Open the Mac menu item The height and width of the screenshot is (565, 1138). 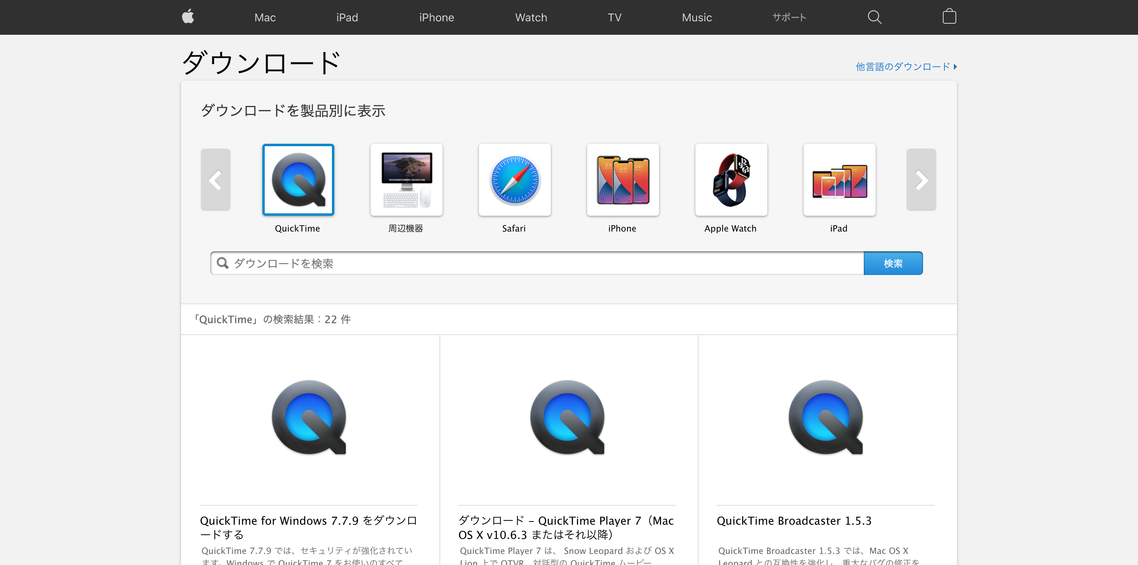265,17
